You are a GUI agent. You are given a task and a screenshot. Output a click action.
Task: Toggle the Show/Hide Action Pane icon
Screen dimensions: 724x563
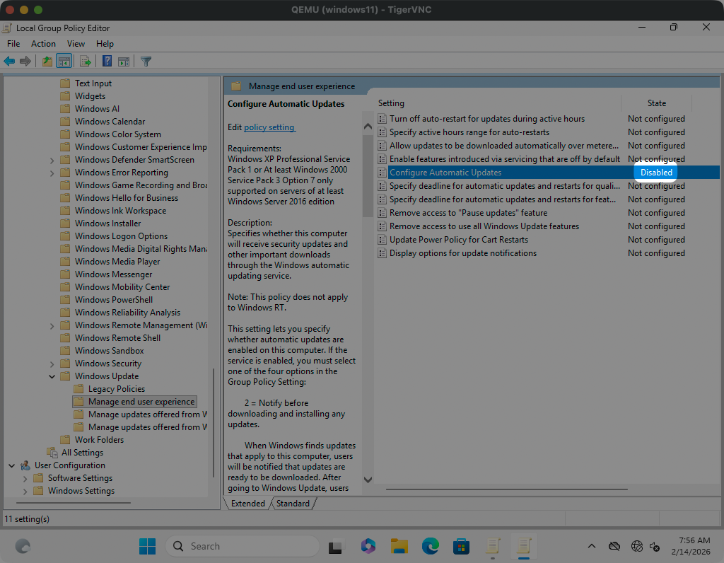tap(124, 62)
